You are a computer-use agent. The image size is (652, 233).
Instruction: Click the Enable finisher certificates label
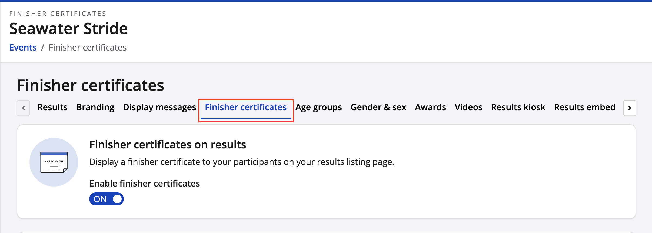[145, 184]
